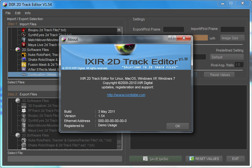Click the 000-00-00-00-00-0 Ethernet address value
252x168 pixels.
tap(112, 121)
